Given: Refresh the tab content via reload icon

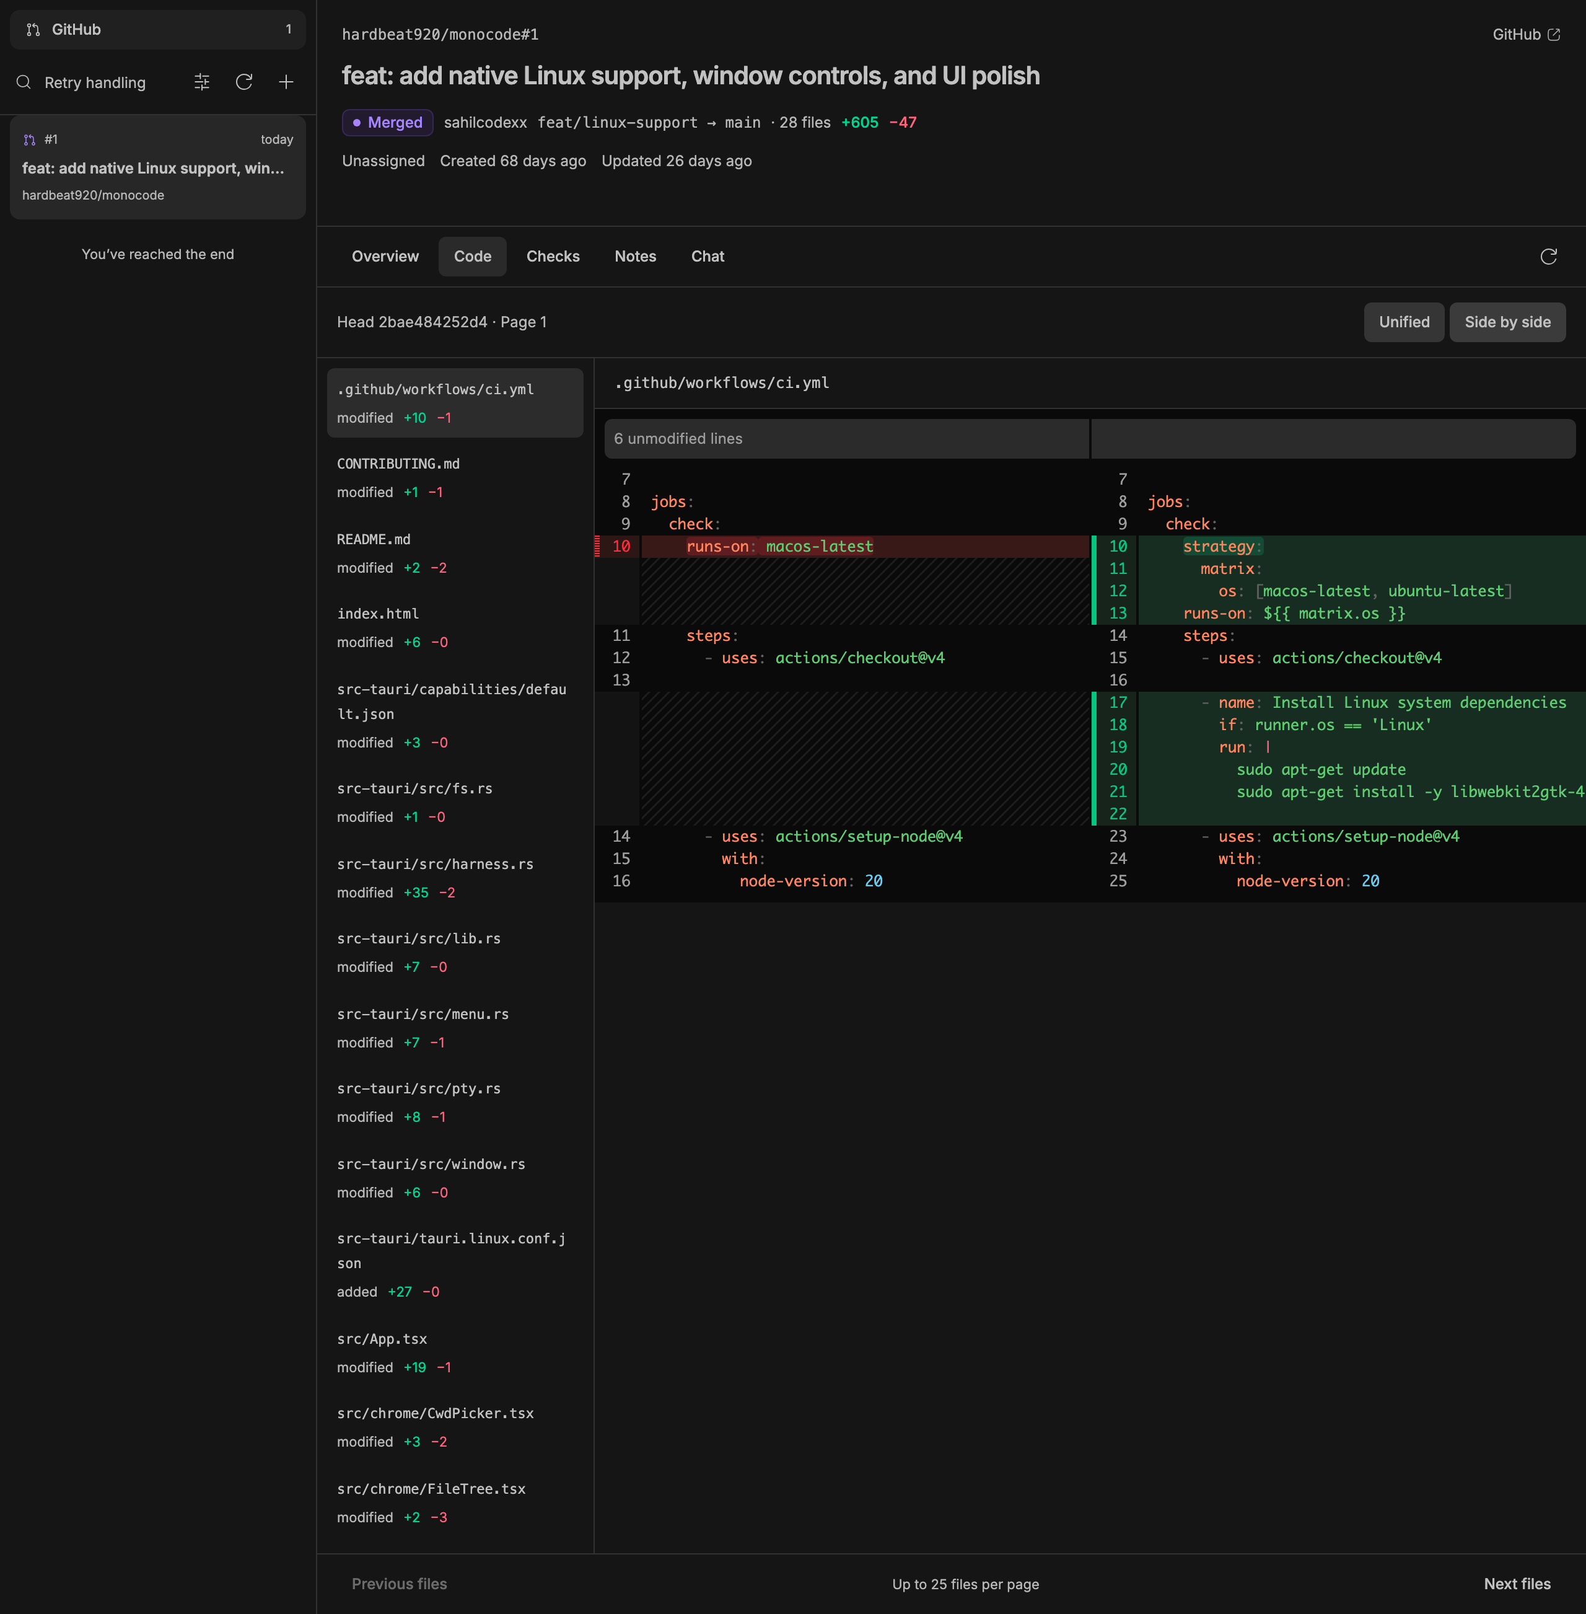Looking at the screenshot, I should [1548, 257].
